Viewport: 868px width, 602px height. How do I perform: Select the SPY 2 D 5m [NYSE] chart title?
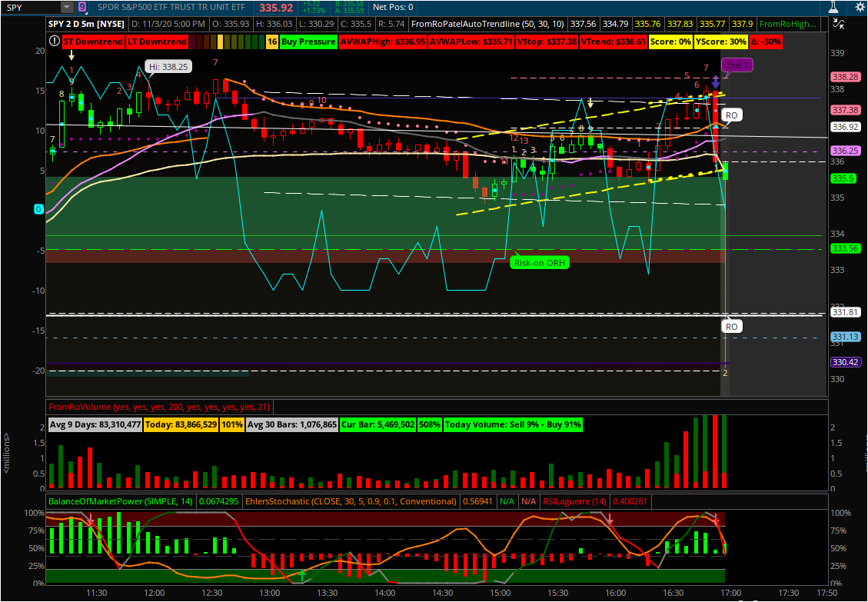pos(86,24)
